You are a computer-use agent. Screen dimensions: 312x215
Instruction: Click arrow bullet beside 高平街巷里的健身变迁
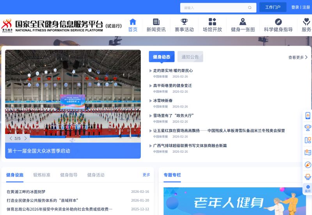pyautogui.click(x=151, y=86)
